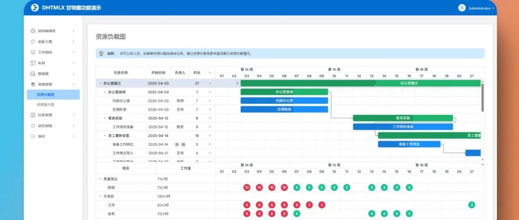Collapse the 开发部 resource group

point(100,196)
